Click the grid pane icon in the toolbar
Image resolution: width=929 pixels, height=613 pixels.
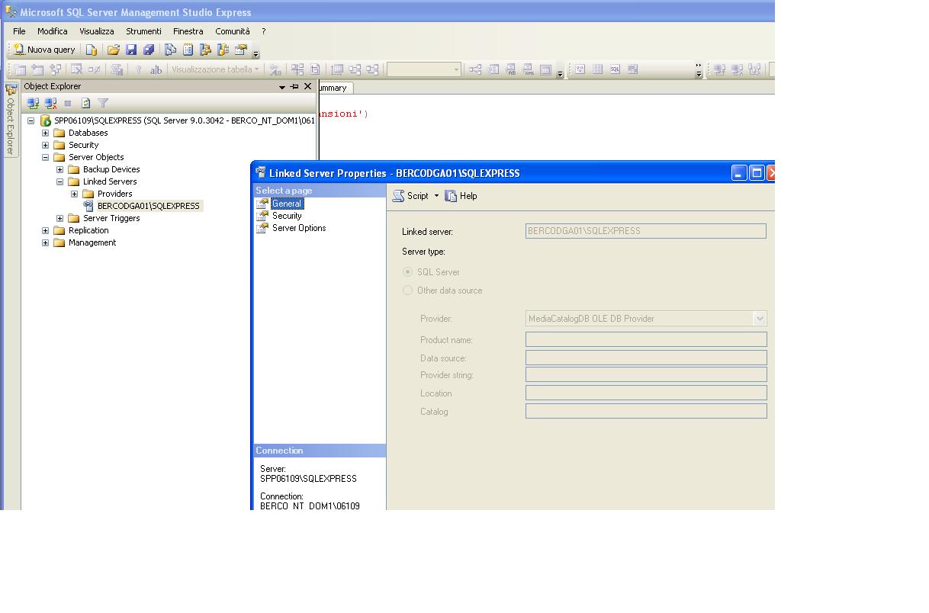[597, 69]
